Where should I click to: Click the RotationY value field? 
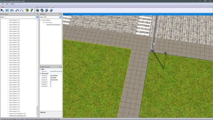56,84
